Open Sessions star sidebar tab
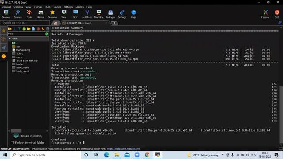 (x=4, y=30)
